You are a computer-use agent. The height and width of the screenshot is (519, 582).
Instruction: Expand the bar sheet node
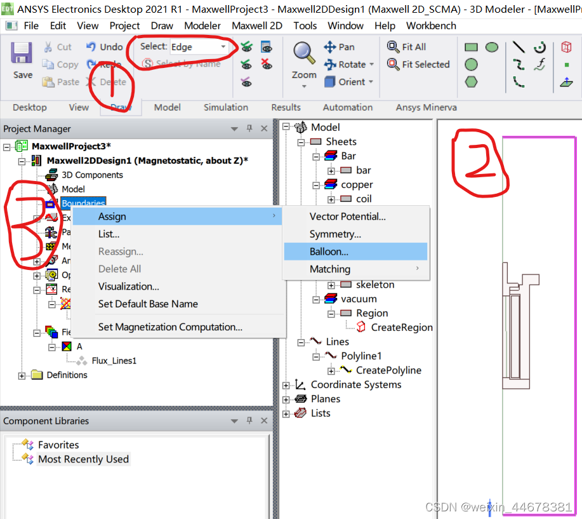(331, 171)
